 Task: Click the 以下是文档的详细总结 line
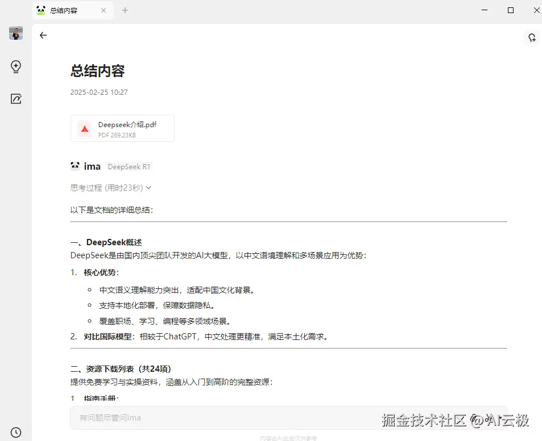[x=111, y=210]
